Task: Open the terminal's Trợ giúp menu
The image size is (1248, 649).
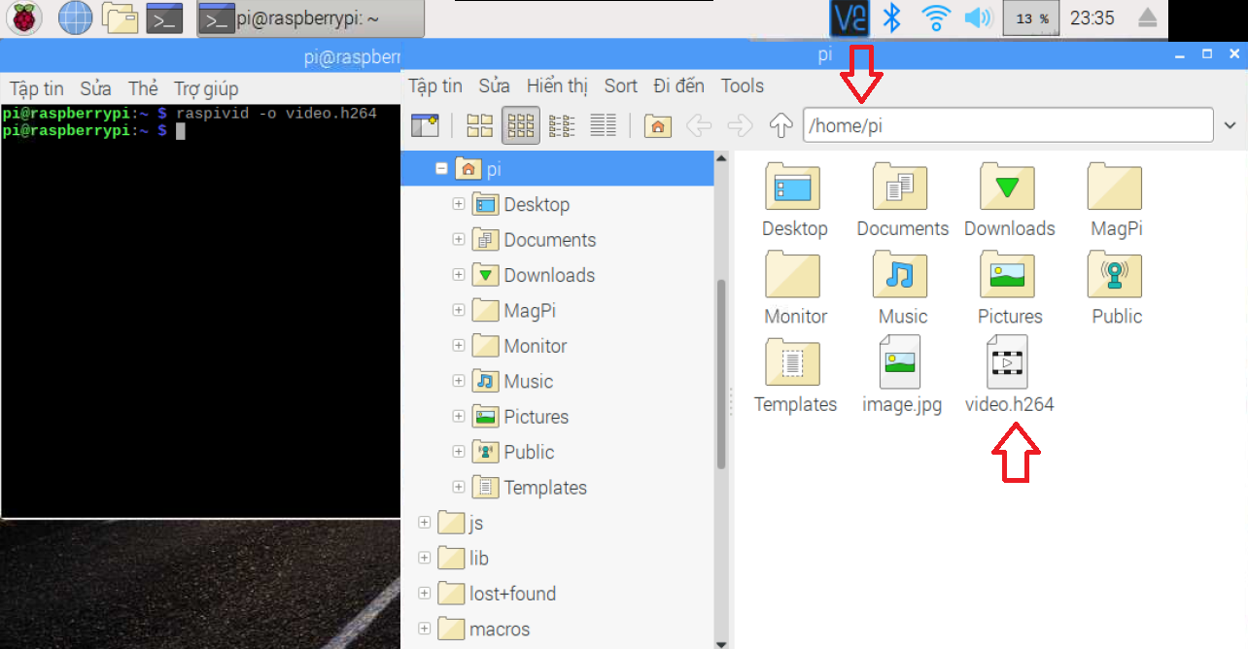Action: (x=206, y=89)
